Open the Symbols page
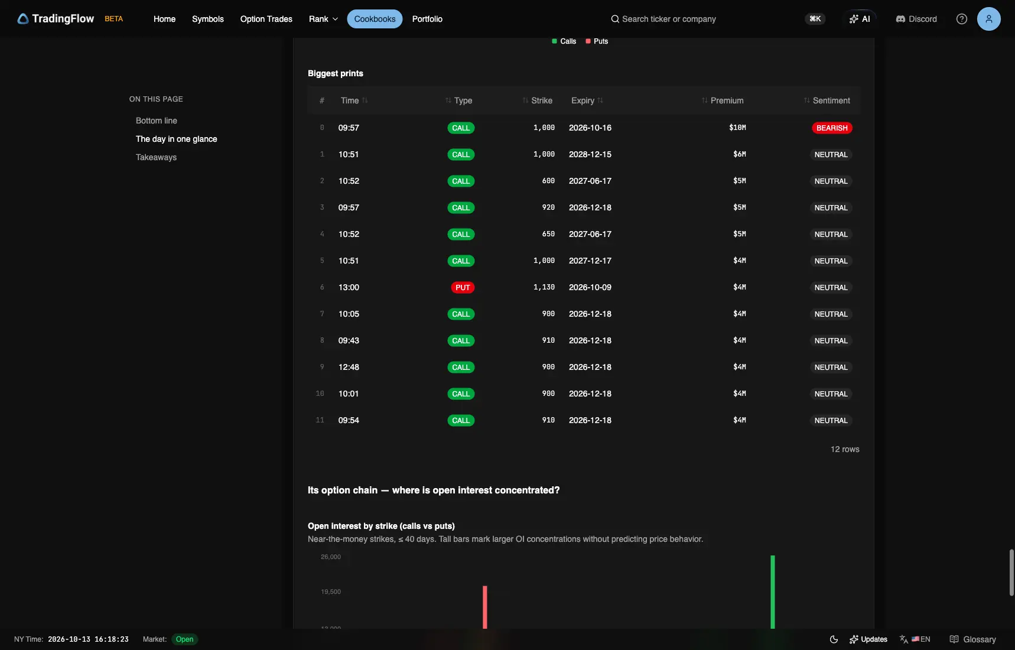This screenshot has width=1015, height=650. [x=208, y=19]
